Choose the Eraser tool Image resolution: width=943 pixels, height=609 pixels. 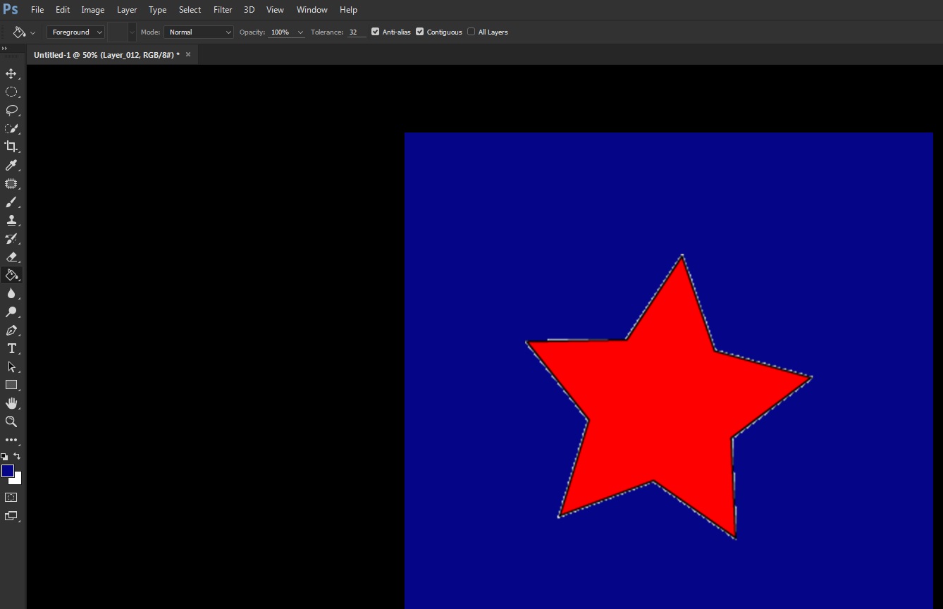pyautogui.click(x=11, y=257)
